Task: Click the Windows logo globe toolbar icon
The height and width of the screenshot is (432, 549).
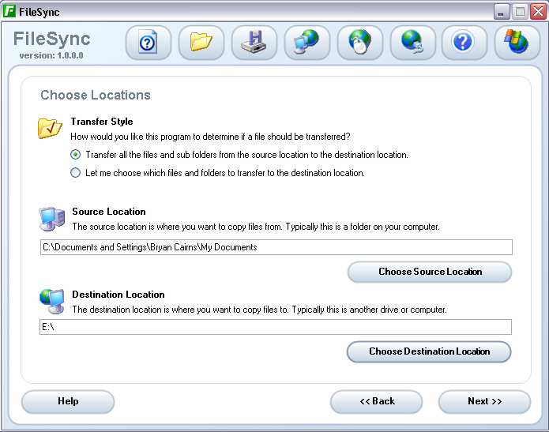Action: coord(517,43)
